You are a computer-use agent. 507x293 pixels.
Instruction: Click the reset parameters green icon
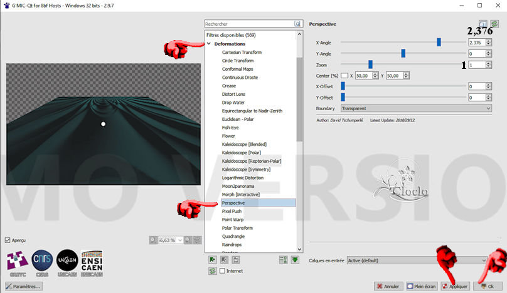[x=494, y=24]
